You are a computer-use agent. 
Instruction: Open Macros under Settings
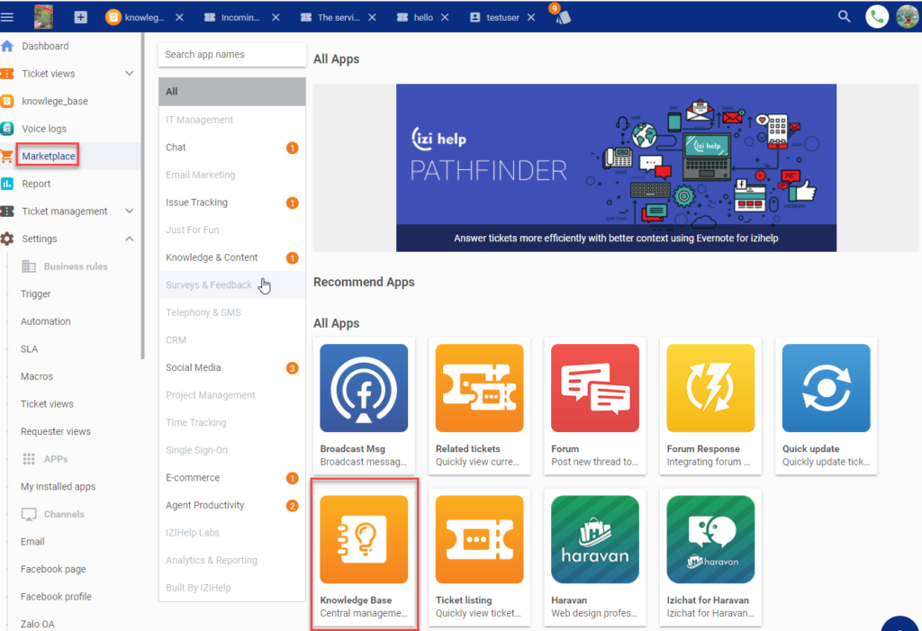pos(36,376)
